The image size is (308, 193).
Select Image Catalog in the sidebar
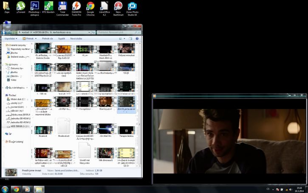[14, 141]
